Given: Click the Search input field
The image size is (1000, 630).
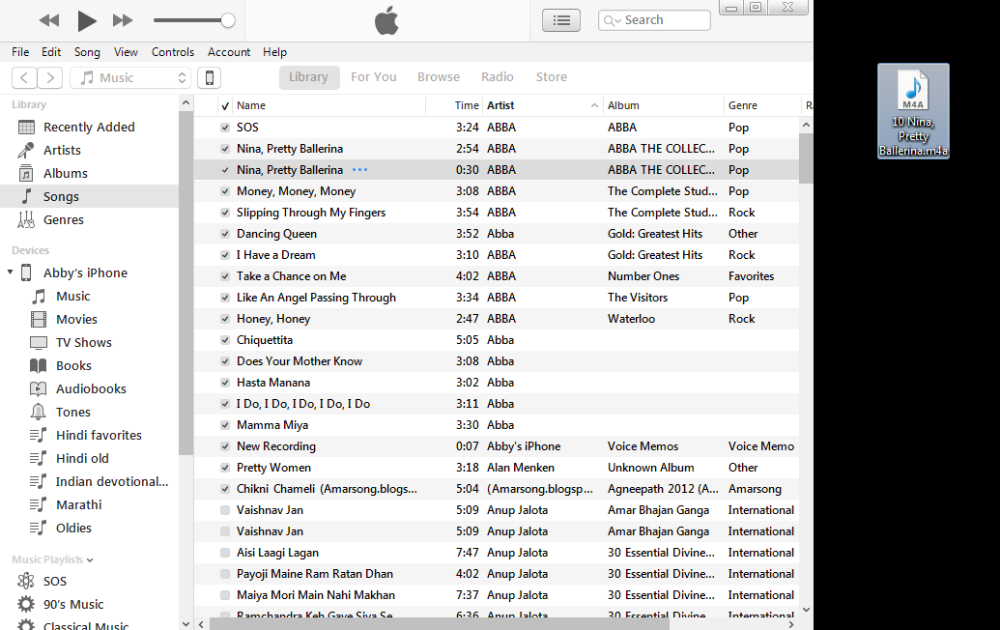Looking at the screenshot, I should coord(654,20).
